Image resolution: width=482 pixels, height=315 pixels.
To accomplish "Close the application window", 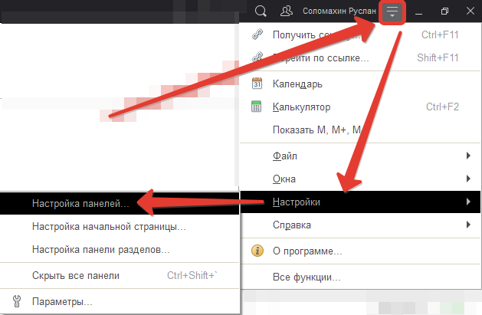I will [471, 11].
